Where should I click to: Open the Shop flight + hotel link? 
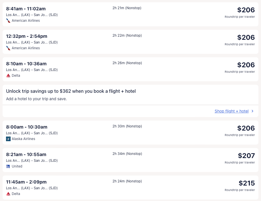(232, 111)
